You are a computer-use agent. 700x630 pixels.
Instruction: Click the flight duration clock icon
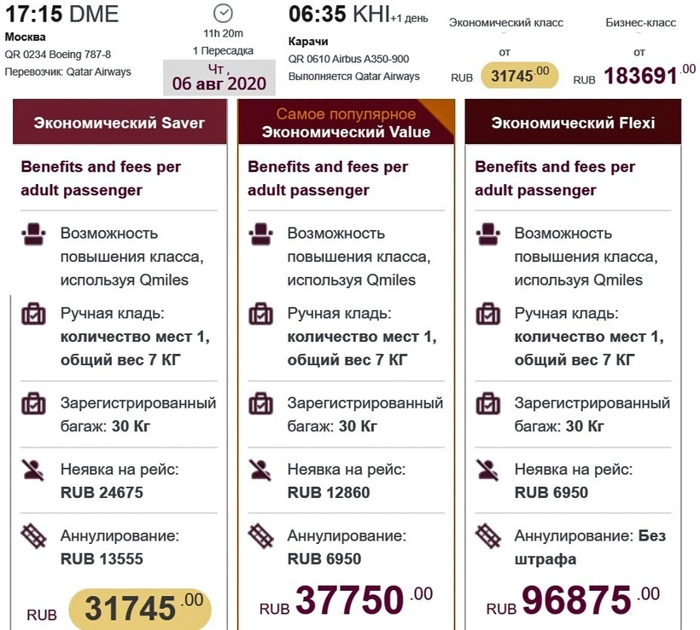click(x=222, y=14)
